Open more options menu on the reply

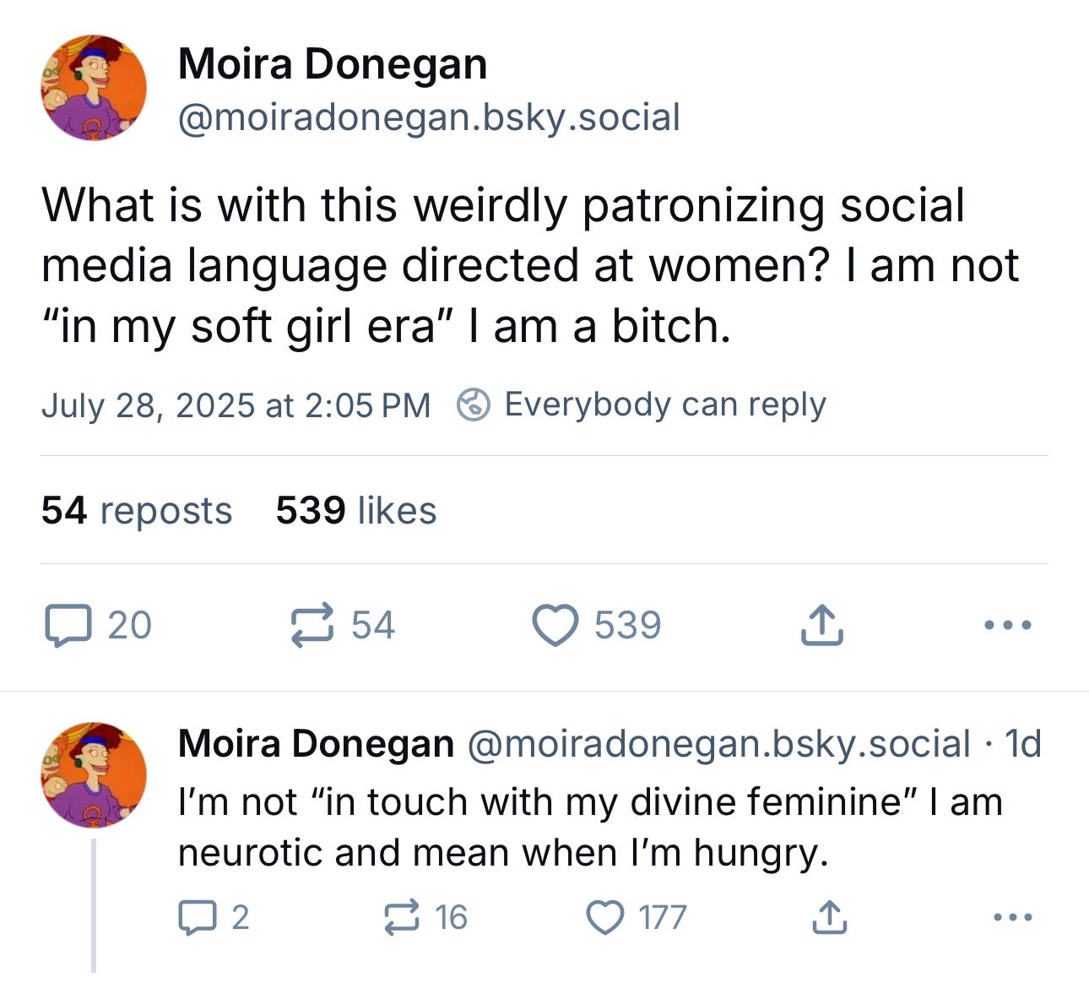(1013, 918)
